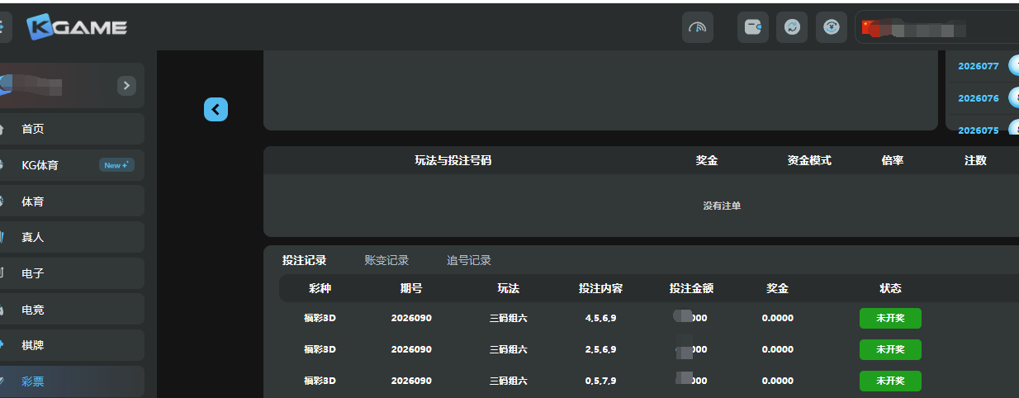Screen dimensions: 1019x398
Task: Click the 没有注单 empty message
Action: point(722,206)
